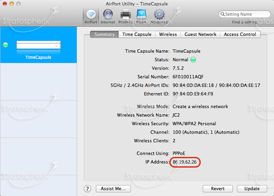Switch to the Guest Network tab

click(200, 34)
